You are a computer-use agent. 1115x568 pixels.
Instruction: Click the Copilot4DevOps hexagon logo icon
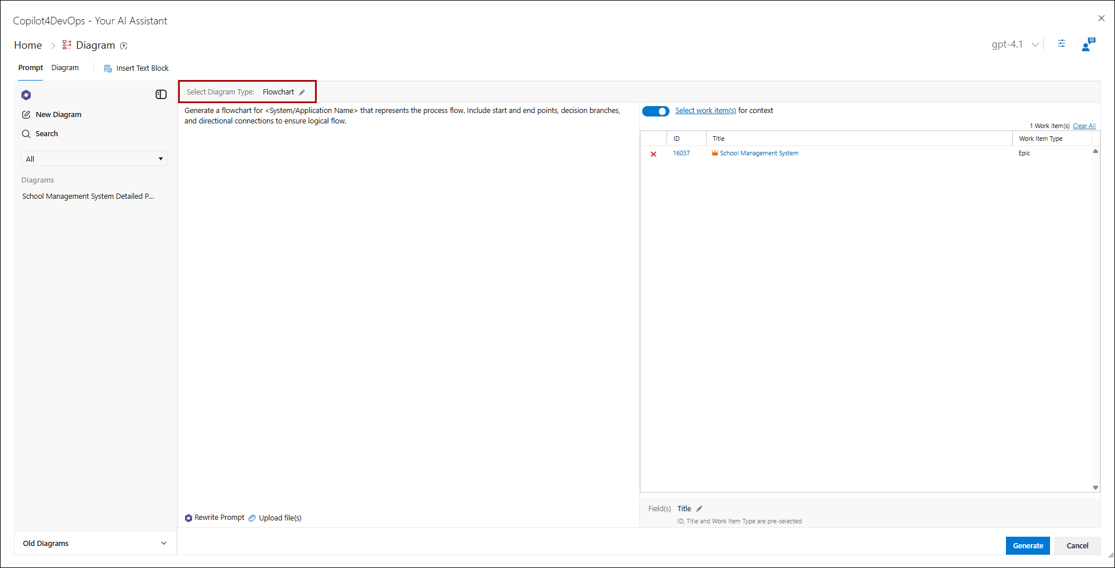coord(26,95)
